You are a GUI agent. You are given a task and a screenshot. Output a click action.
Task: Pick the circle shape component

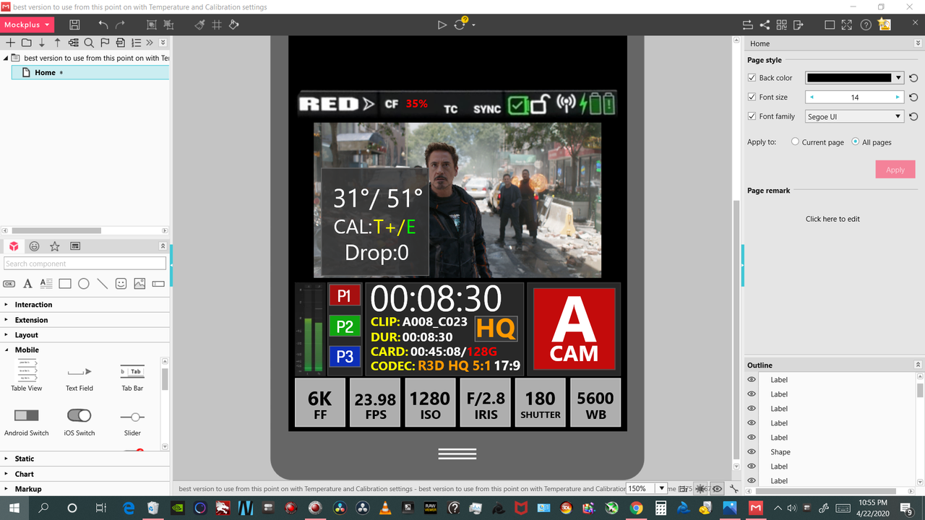pos(84,284)
